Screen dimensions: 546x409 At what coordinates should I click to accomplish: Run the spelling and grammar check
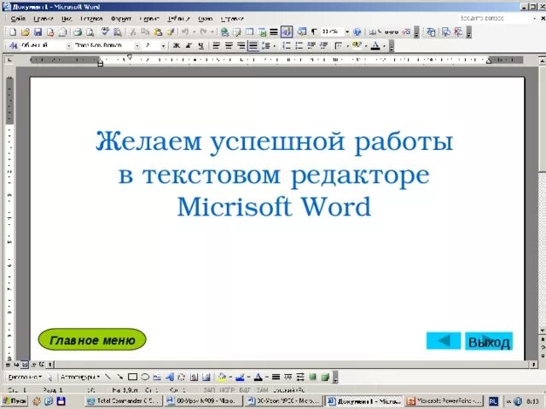pyautogui.click(x=105, y=32)
